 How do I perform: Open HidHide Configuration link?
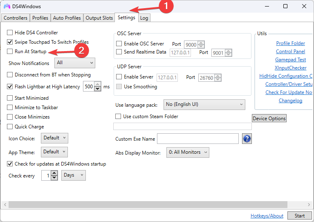[286, 76]
